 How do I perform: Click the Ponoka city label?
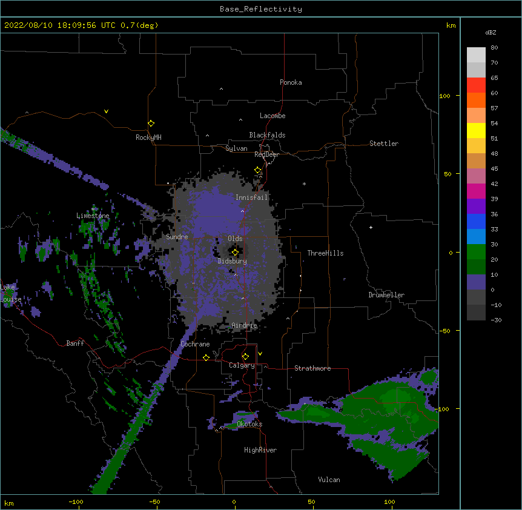(291, 82)
